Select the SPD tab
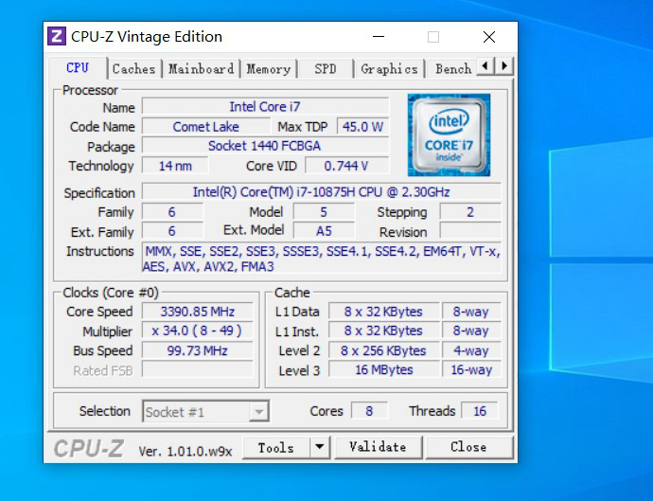Image resolution: width=653 pixels, height=501 pixels. coord(325,69)
